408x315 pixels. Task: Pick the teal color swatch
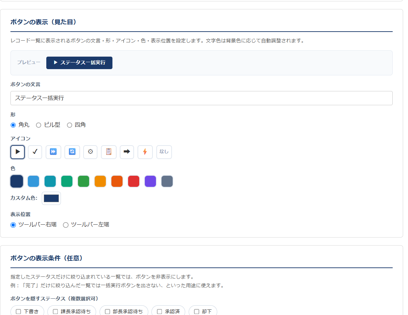(x=50, y=181)
